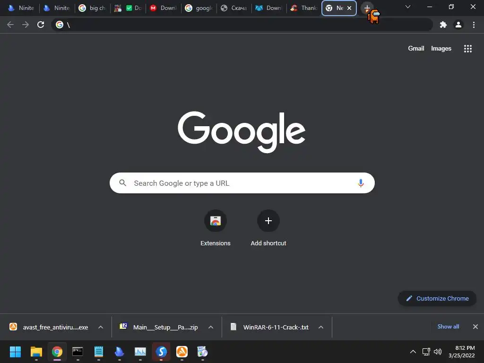Go back to the previous page
484x363 pixels.
[x=10, y=25]
